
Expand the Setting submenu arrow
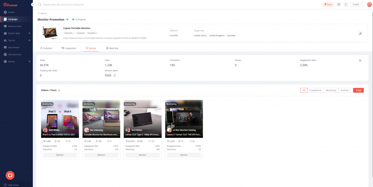pos(30,62)
